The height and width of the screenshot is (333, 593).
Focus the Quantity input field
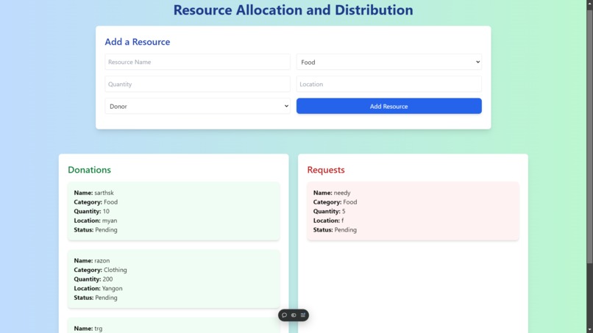click(197, 84)
